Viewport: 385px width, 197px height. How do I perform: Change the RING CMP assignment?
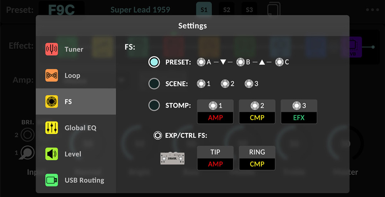click(257, 164)
